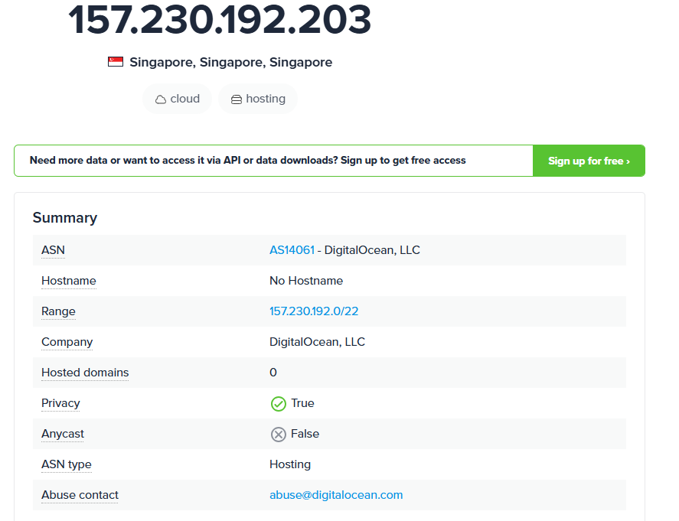Open abuse@digitalocean.com email link
This screenshot has height=521, width=679.
(336, 494)
